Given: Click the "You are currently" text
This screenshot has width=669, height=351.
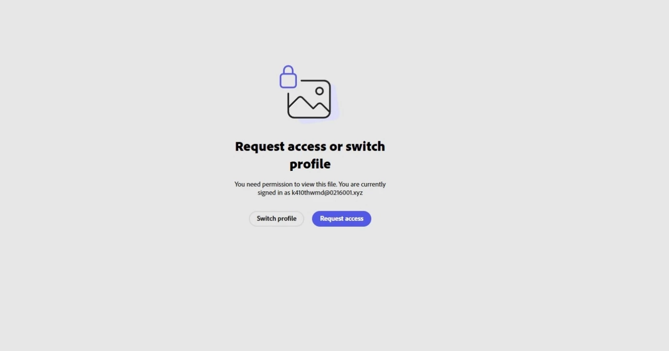Looking at the screenshot, I should [362, 184].
